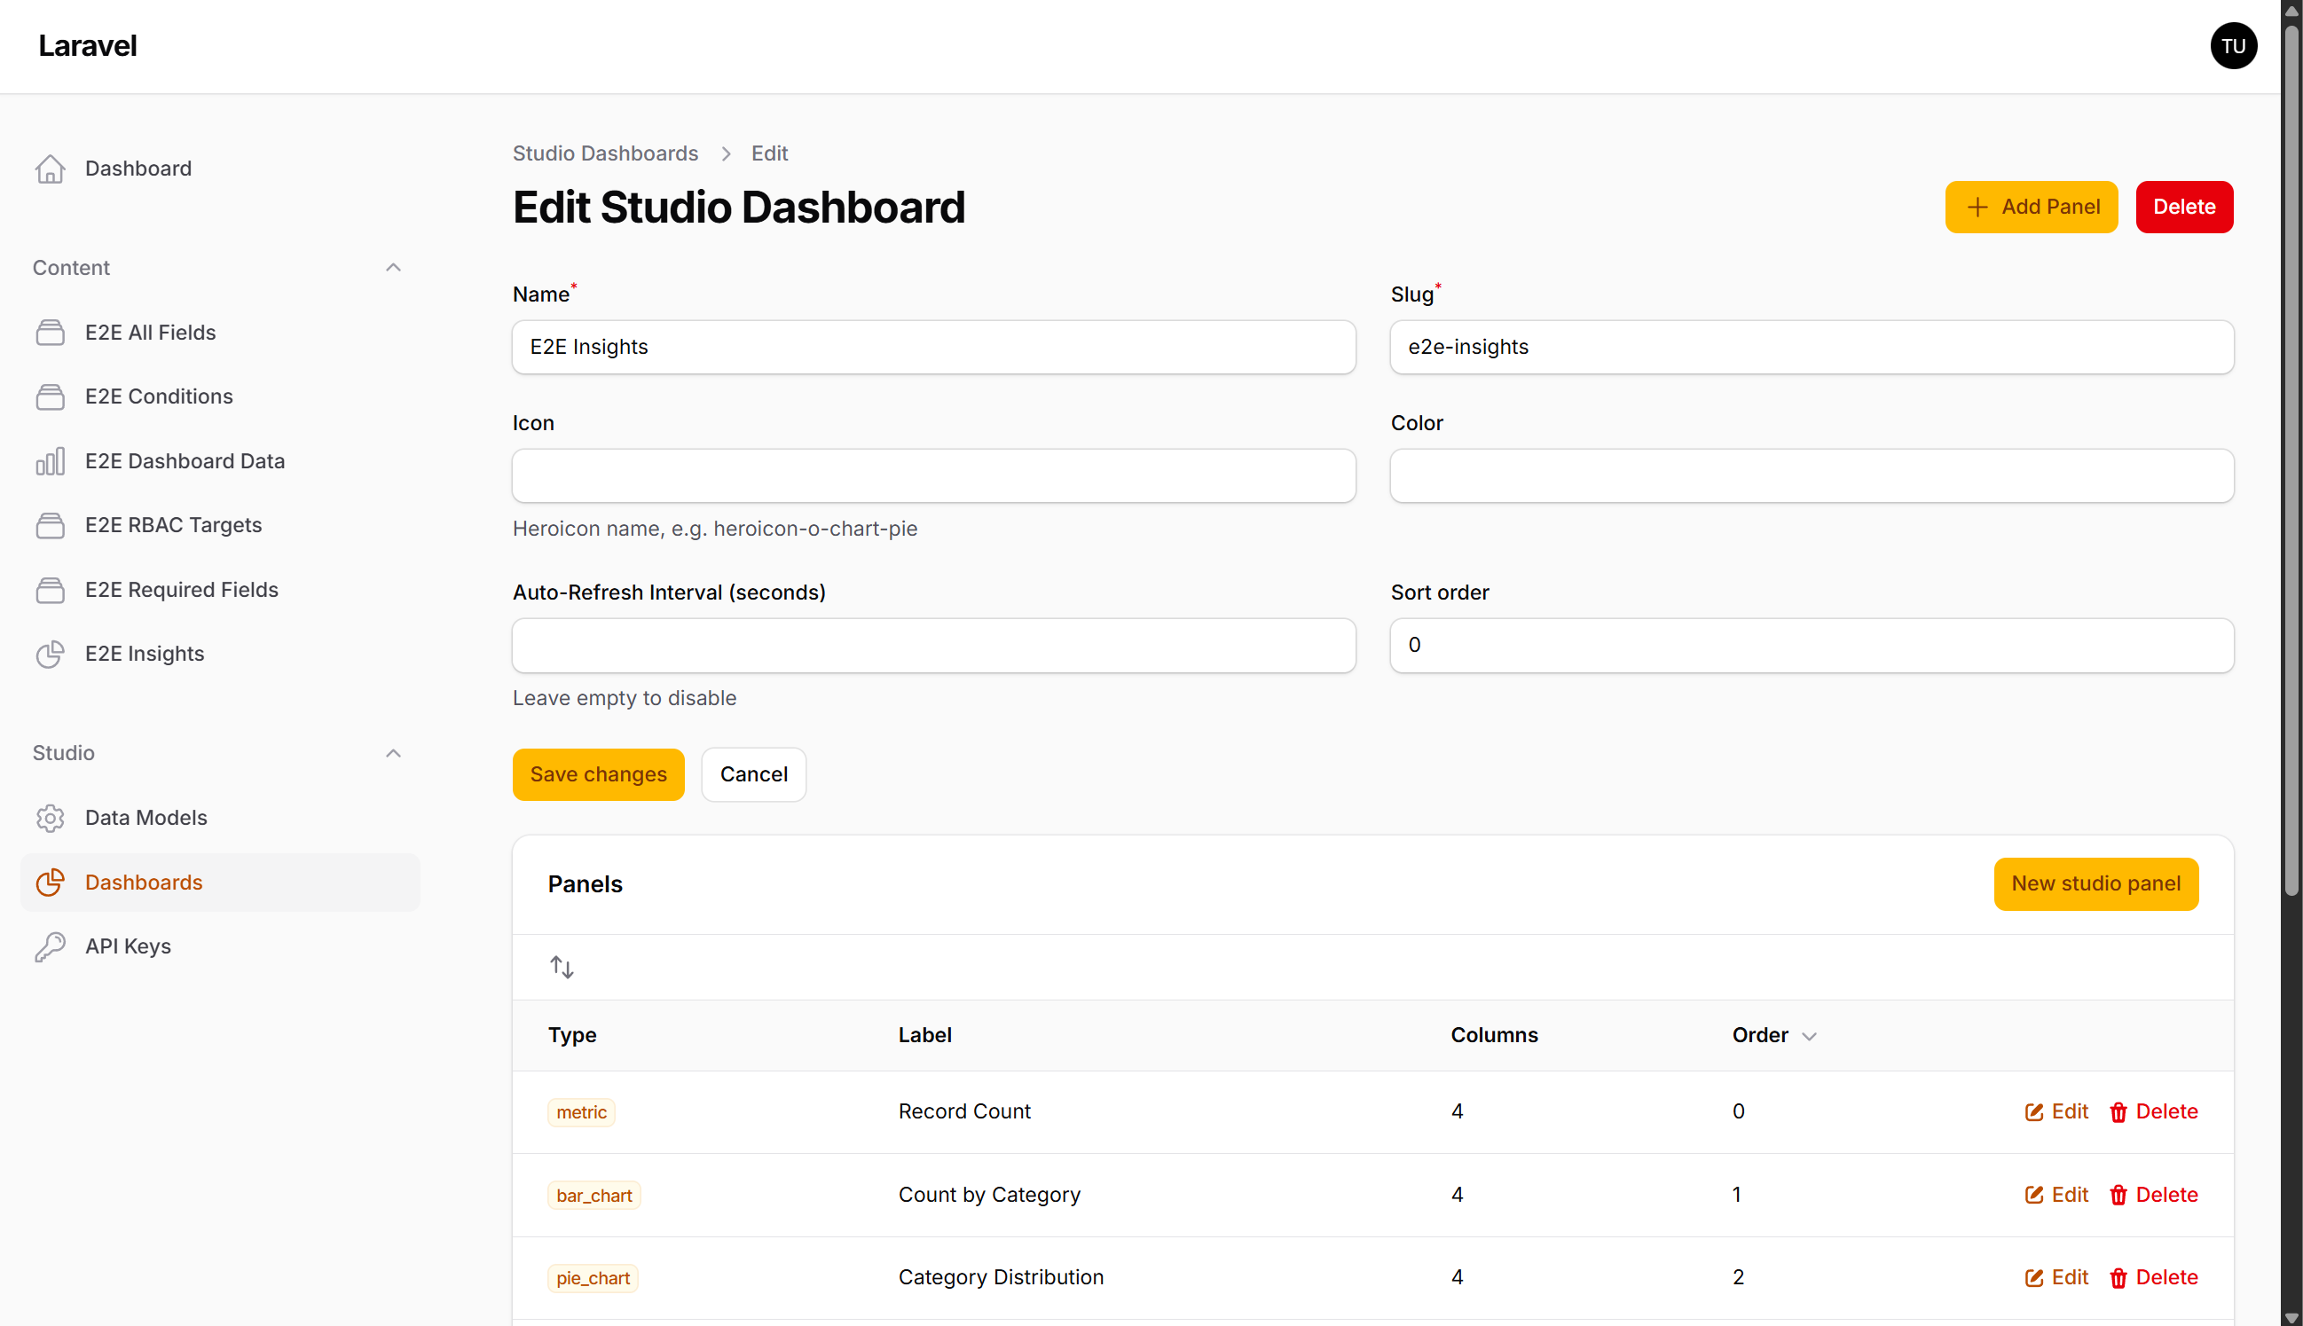Image resolution: width=2303 pixels, height=1326 pixels.
Task: Click the trash icon for Record Count row
Action: pyautogui.click(x=2118, y=1112)
